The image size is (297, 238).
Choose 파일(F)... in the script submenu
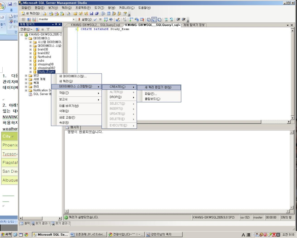coord(159,94)
